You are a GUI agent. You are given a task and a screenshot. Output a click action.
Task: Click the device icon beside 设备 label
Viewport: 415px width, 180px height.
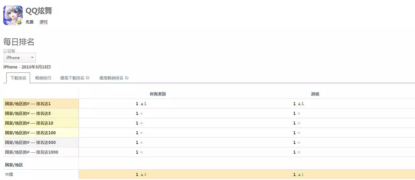(5, 51)
